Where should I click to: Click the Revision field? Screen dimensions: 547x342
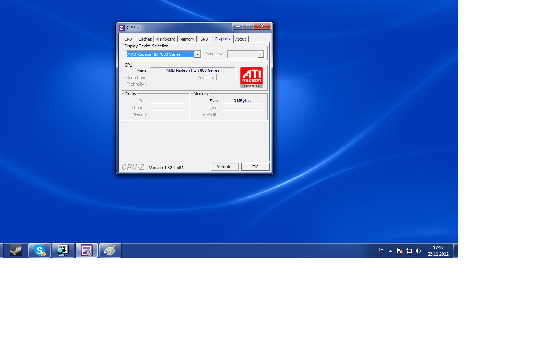pos(226,77)
